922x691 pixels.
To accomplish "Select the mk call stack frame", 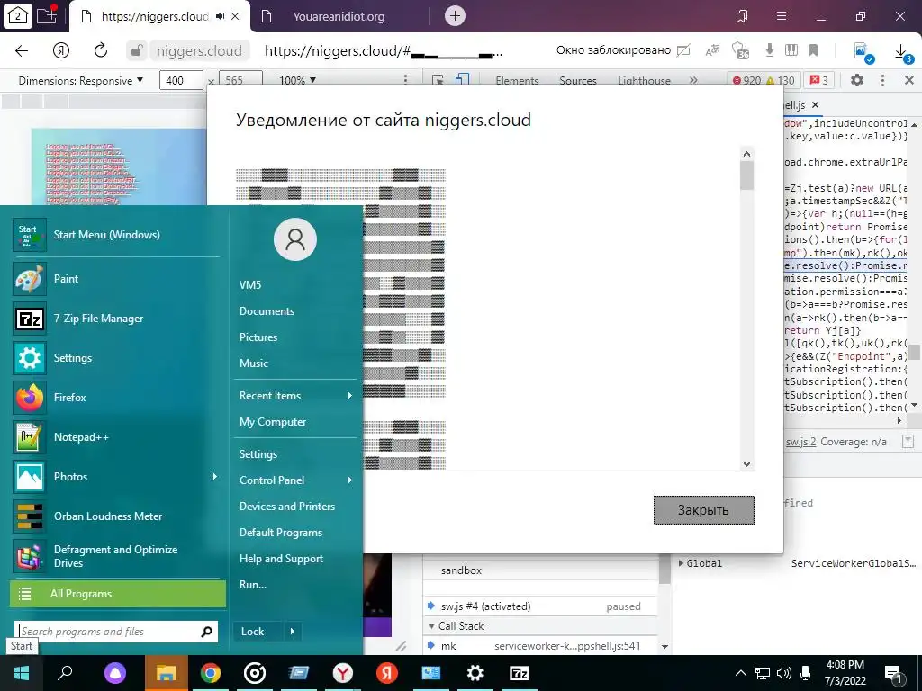I will [x=540, y=646].
